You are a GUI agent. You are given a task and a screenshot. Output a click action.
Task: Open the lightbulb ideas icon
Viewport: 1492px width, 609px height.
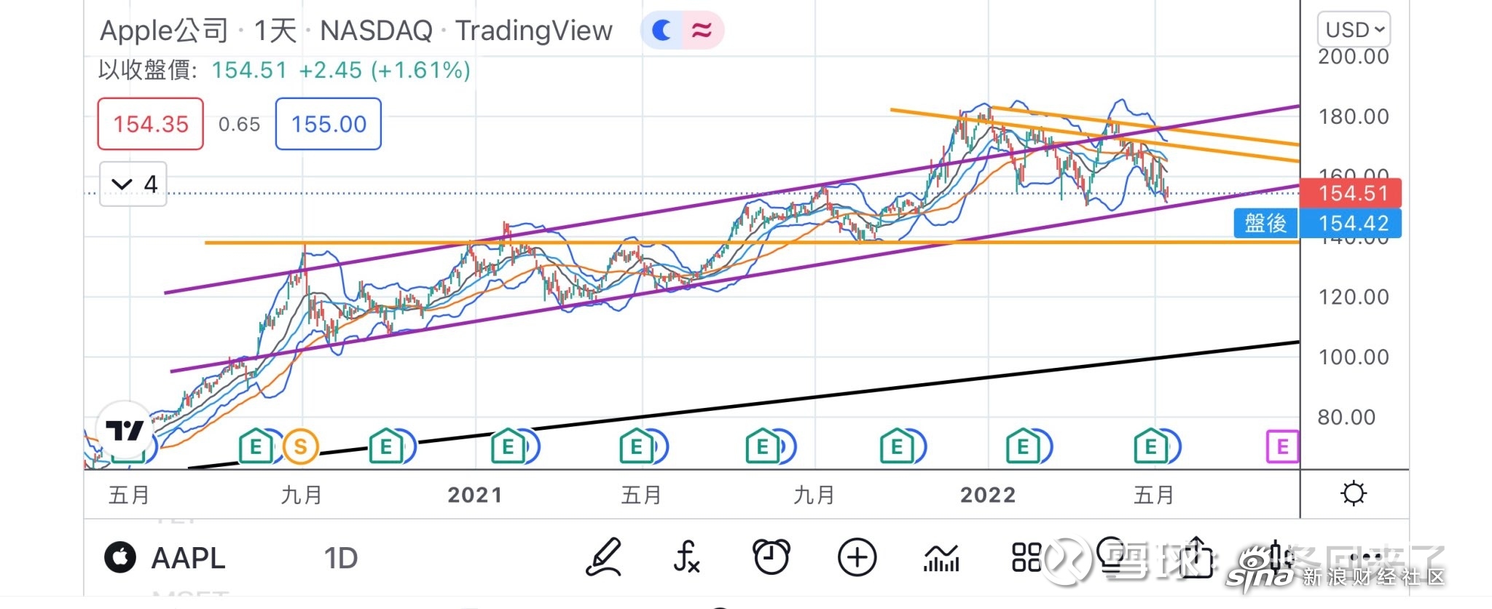tap(1112, 558)
